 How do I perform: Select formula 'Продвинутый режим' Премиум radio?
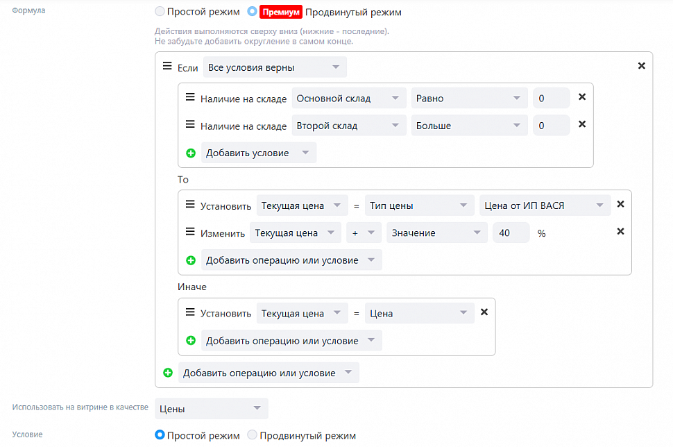coord(253,12)
